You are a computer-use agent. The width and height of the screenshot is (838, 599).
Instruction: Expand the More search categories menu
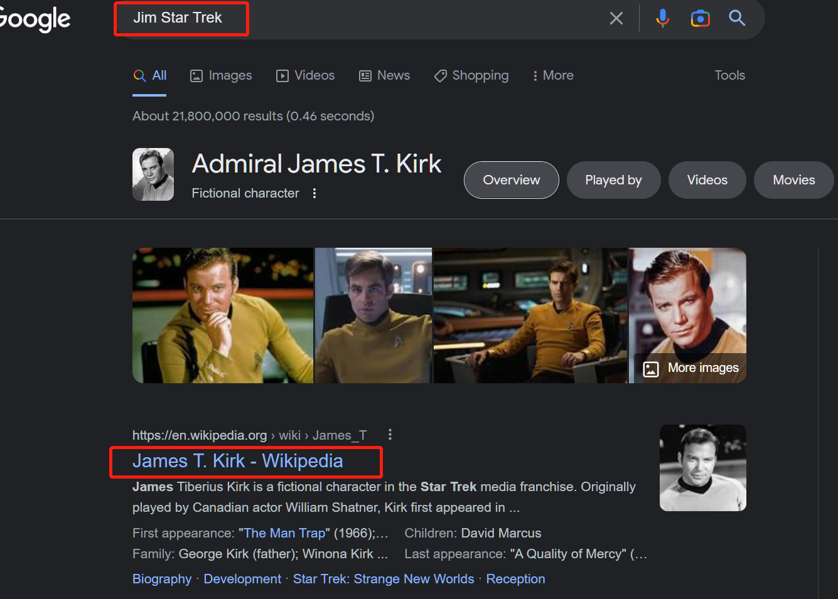click(552, 75)
